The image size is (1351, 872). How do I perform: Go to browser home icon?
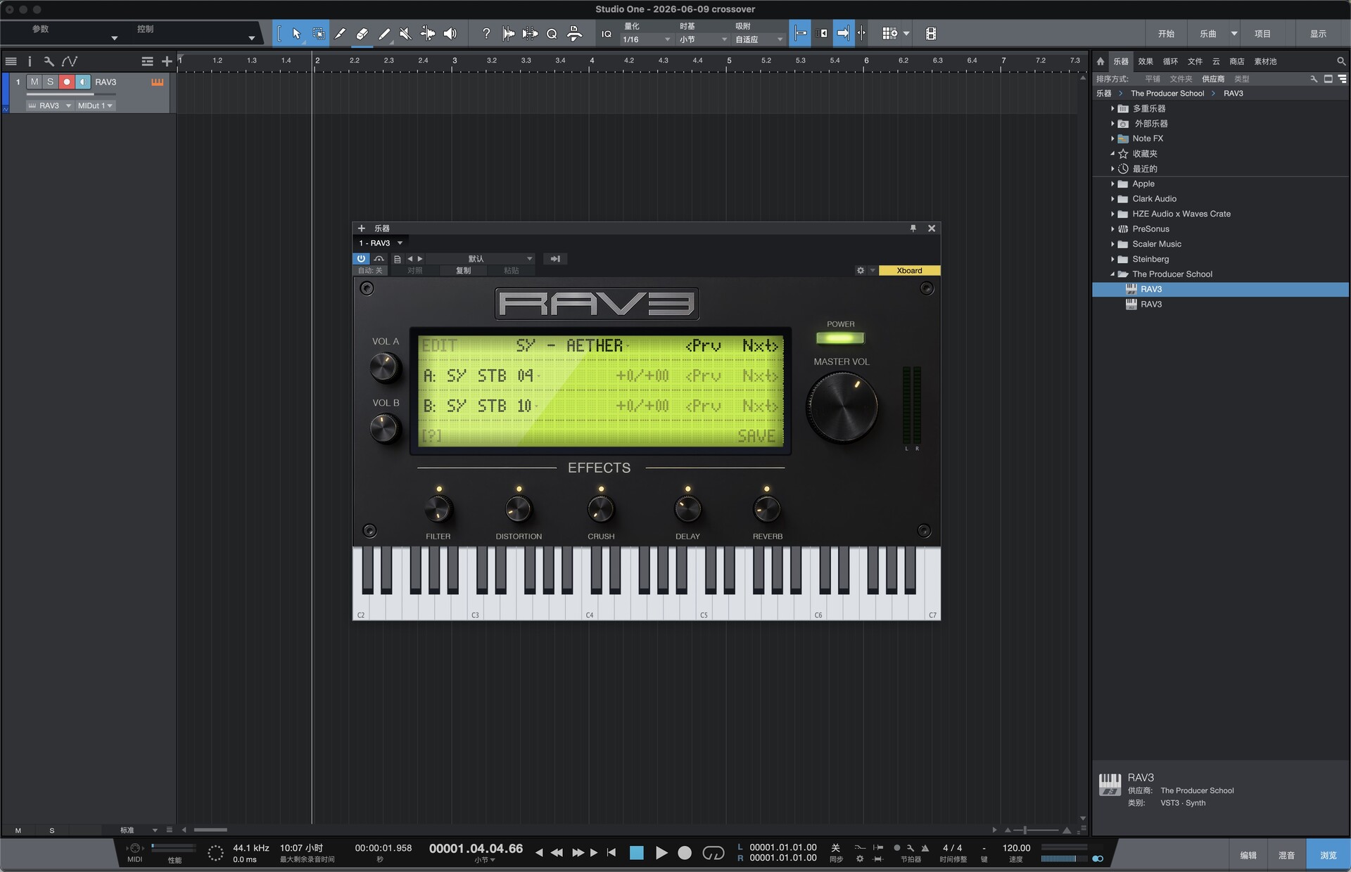tap(1101, 61)
